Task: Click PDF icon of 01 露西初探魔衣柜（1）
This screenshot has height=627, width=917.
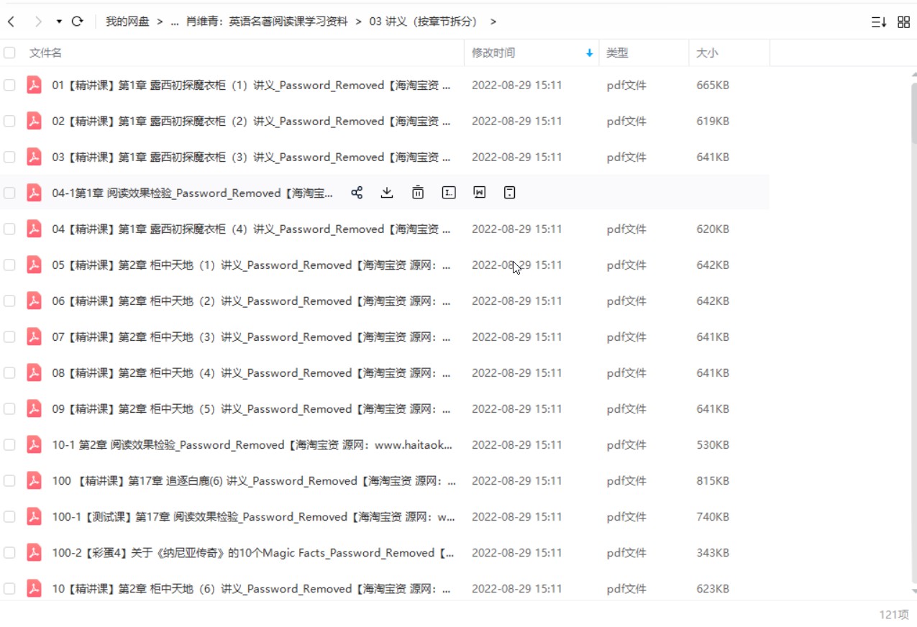Action: click(34, 85)
